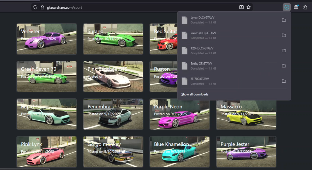Viewport: 312px width, 170px height.
Task: Open the Massacro car card
Action: 246,115
